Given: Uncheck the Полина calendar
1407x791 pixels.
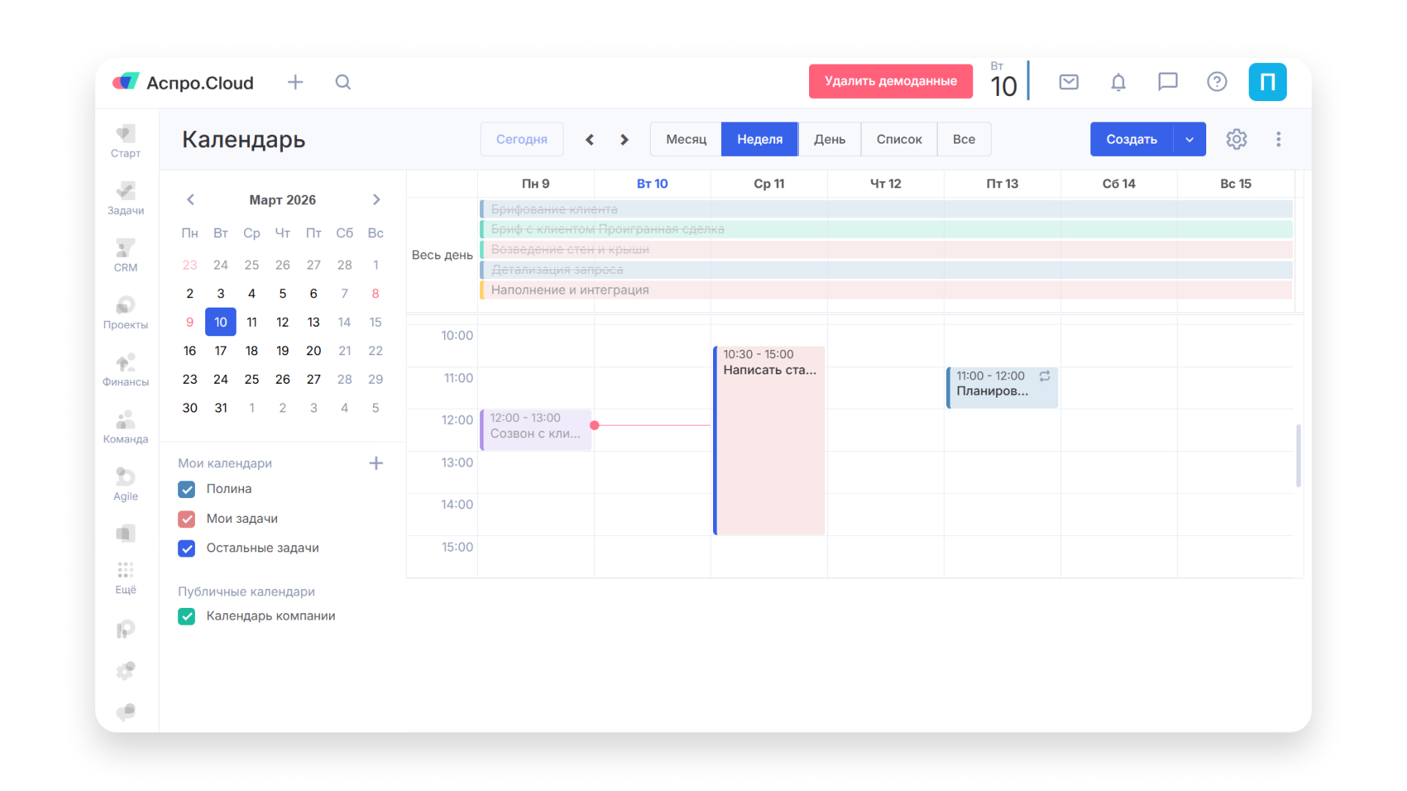Looking at the screenshot, I should click(x=187, y=489).
